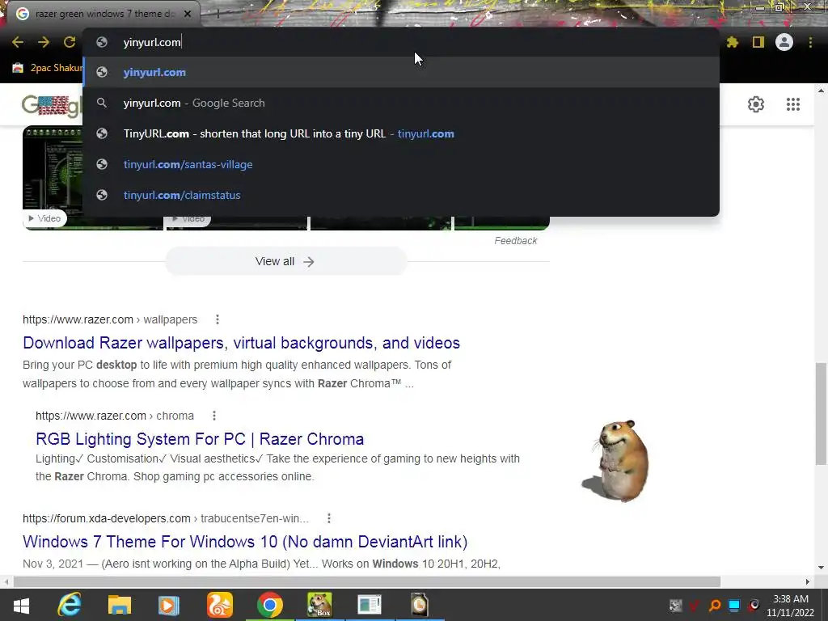Viewport: 828px width, 621px height.
Task: Open the clock-document taskbar app icon
Action: point(420,605)
